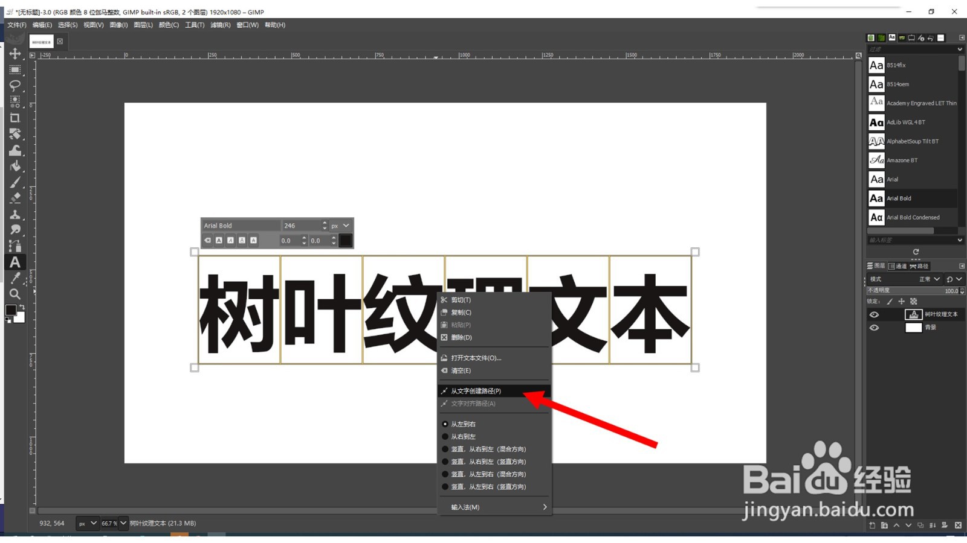This screenshot has width=967, height=543.
Task: Select the Move tool in the toolbox
Action: click(x=15, y=53)
